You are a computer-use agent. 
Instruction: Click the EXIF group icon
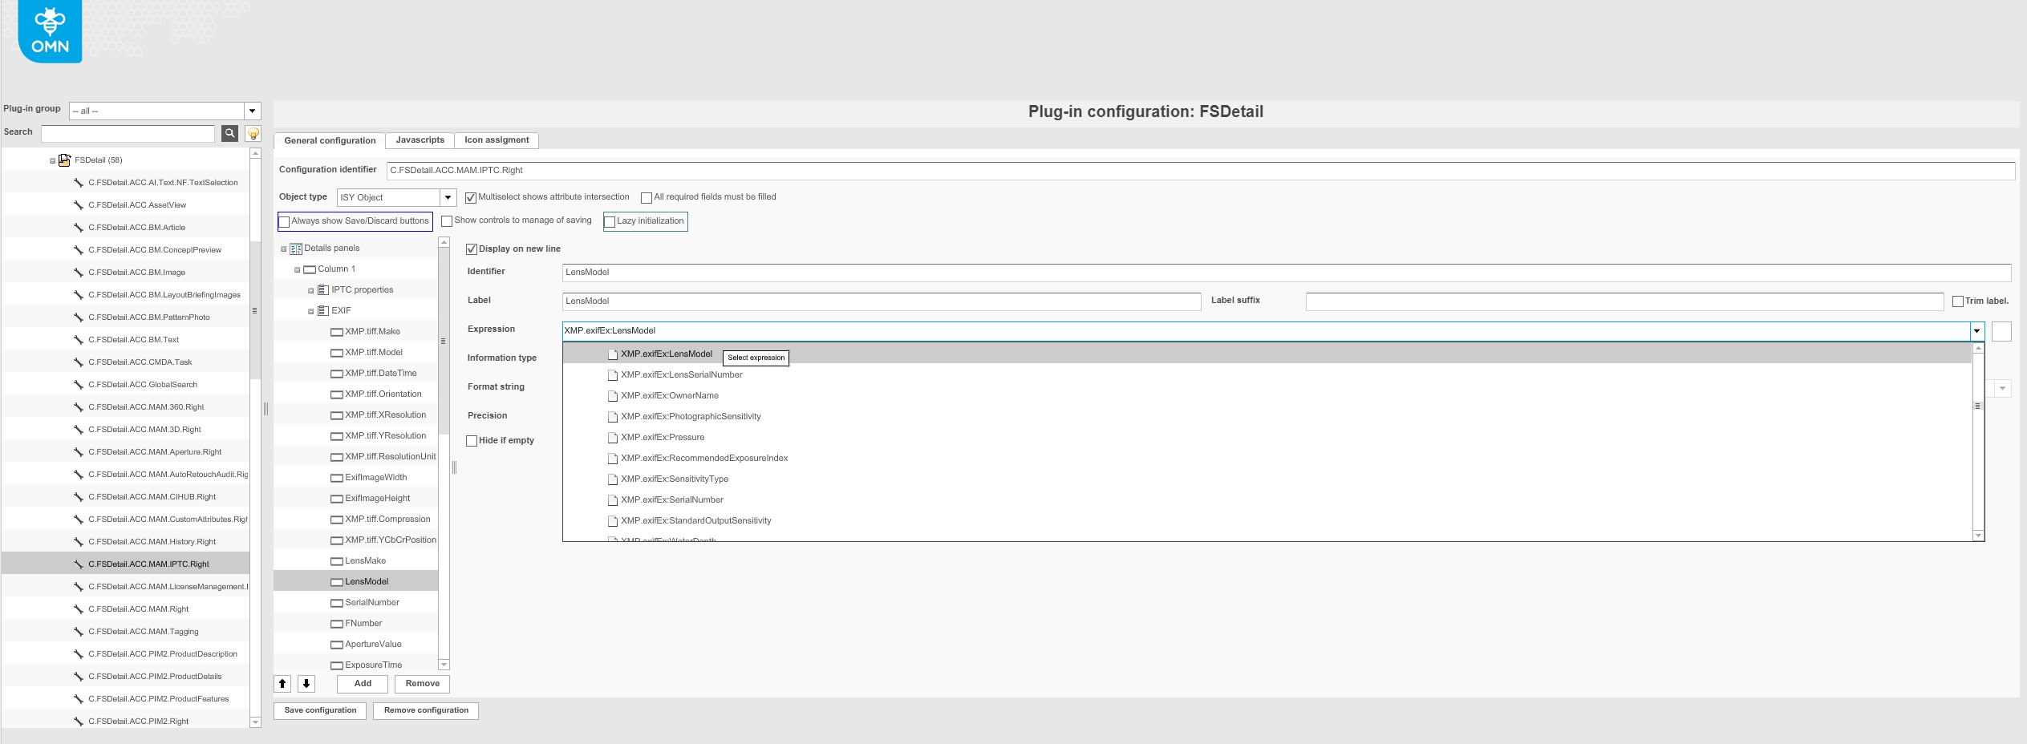point(323,311)
